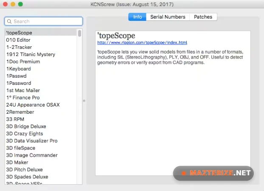
Task: Click the 'topeScope heading in info pane
Action: (x=116, y=36)
